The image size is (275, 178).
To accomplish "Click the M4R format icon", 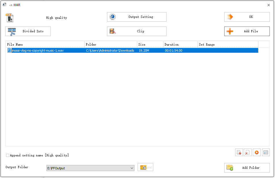I will pos(10,18).
